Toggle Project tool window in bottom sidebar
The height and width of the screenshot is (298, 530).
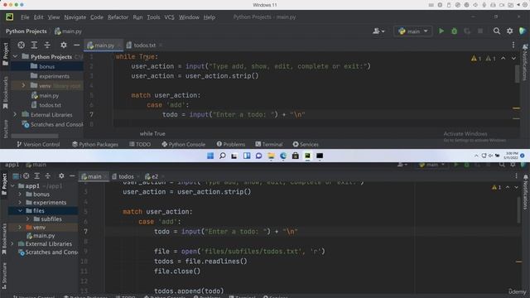click(4, 185)
